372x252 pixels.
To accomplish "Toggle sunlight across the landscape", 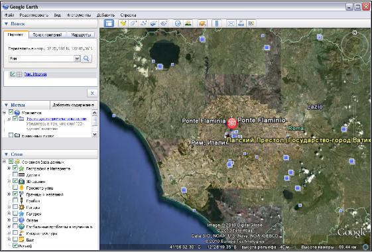I will pos(188,23).
